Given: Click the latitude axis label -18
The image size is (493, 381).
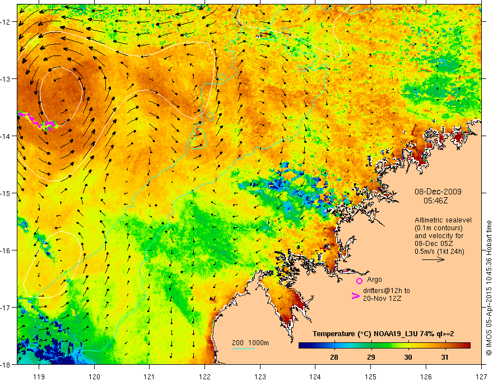Looking at the screenshot, I should (x=6, y=365).
